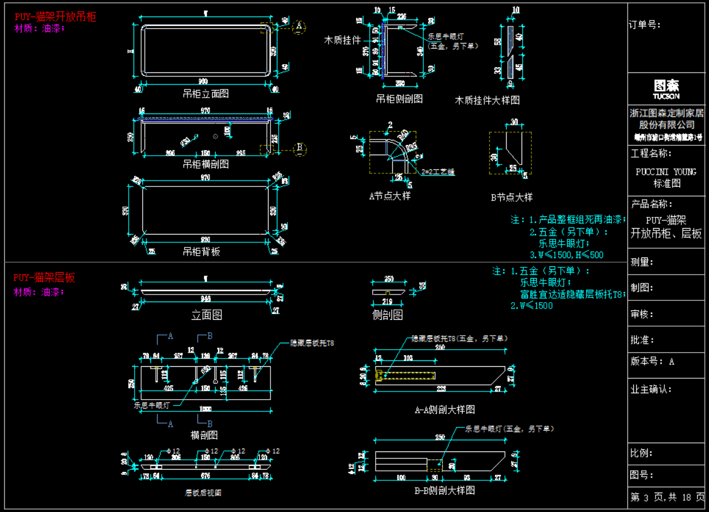Select the red PUY-猫架开放吊柜 title text
This screenshot has width=709, height=512.
[55, 16]
